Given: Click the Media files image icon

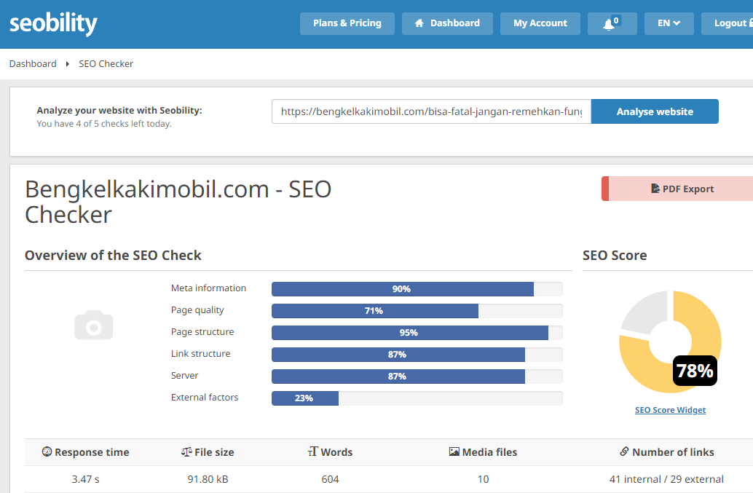Looking at the screenshot, I should pyautogui.click(x=454, y=451).
